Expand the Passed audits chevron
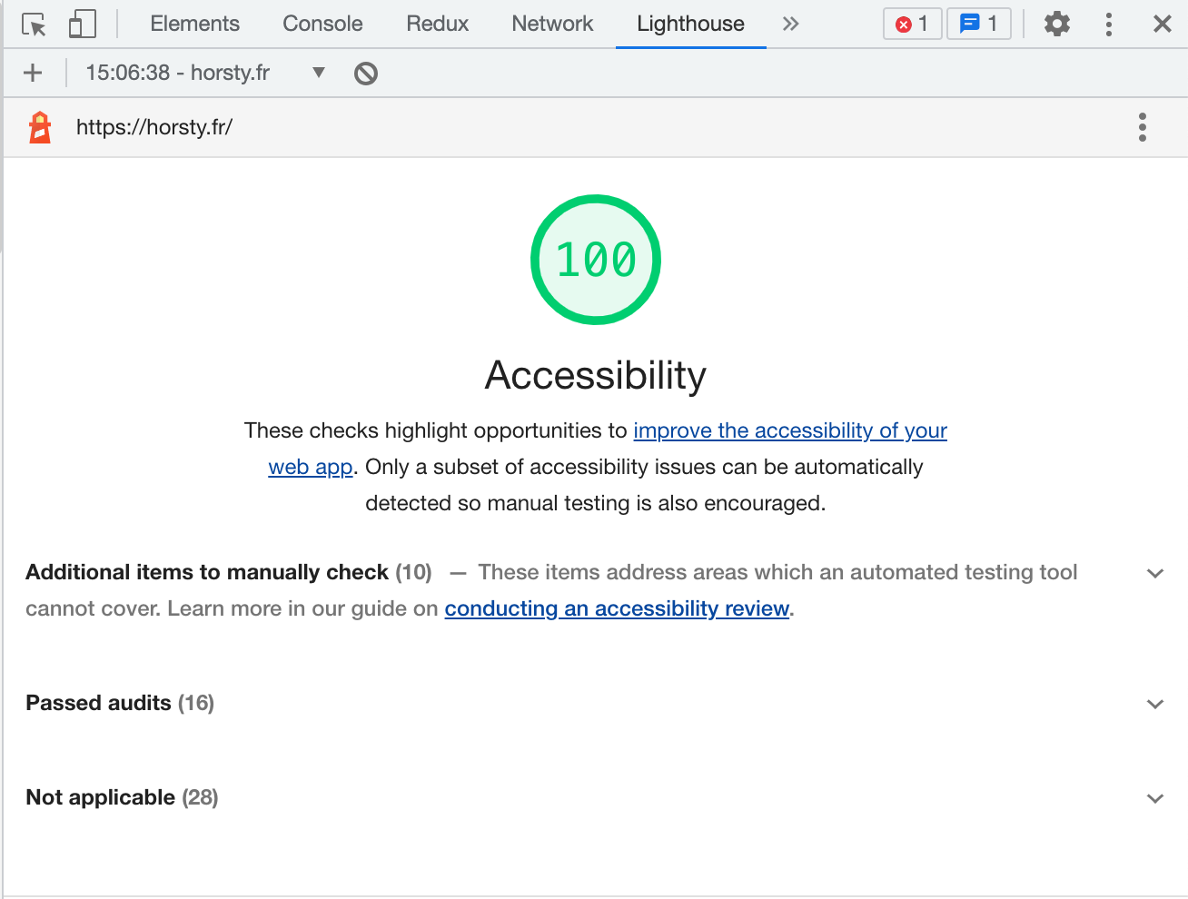 [1155, 704]
